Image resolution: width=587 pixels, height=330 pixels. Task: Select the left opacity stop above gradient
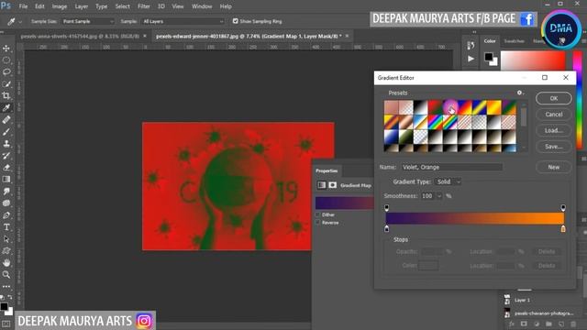[x=387, y=208]
